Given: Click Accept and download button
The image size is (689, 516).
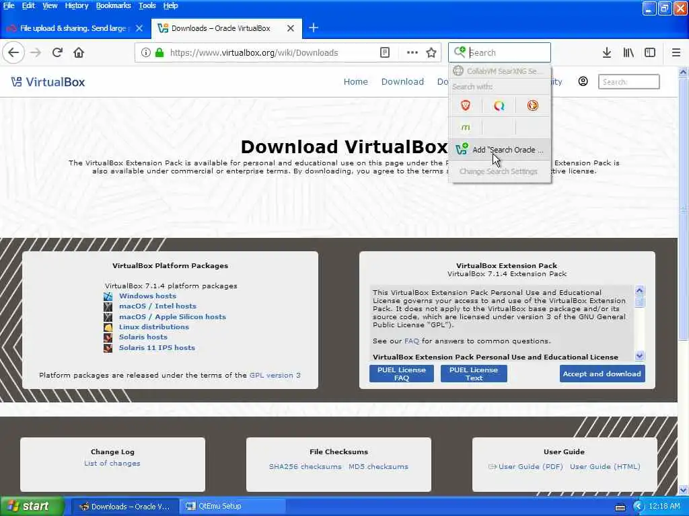Looking at the screenshot, I should pyautogui.click(x=602, y=374).
